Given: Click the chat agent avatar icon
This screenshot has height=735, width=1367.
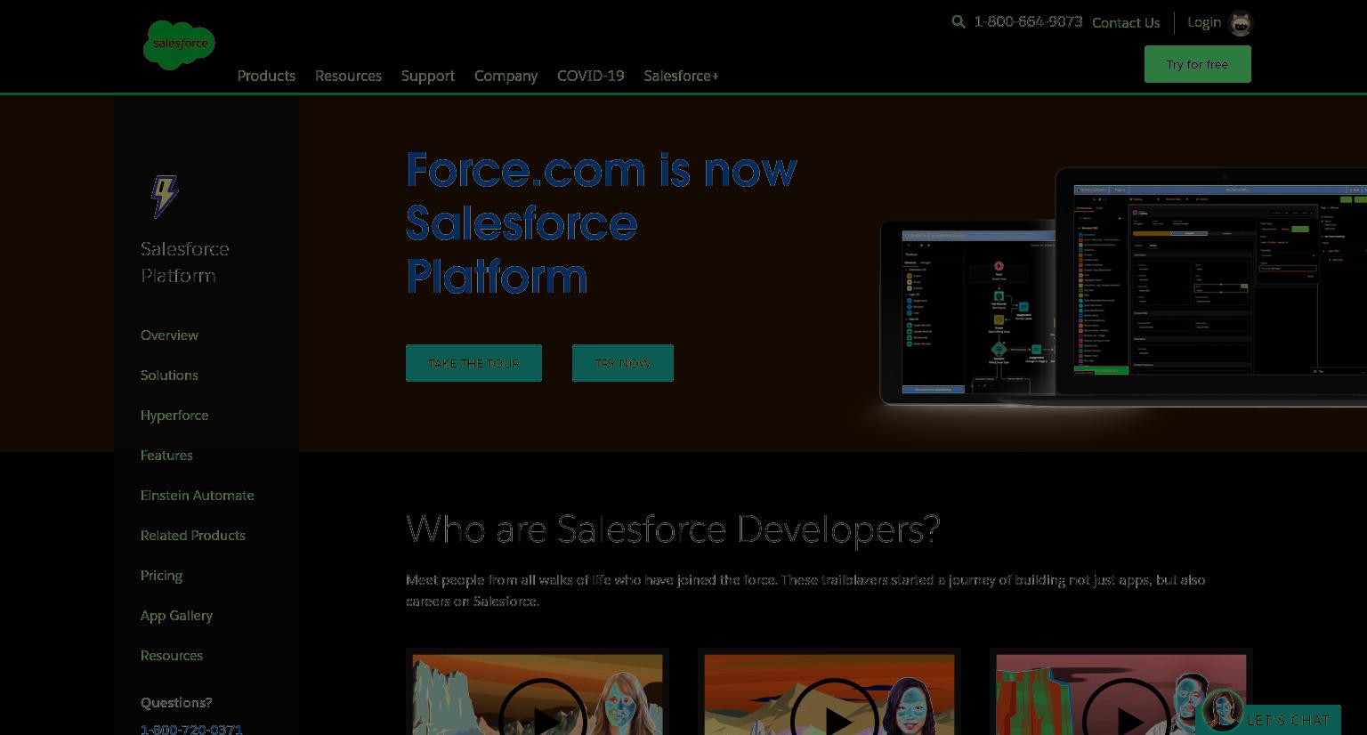Looking at the screenshot, I should (x=1222, y=709).
